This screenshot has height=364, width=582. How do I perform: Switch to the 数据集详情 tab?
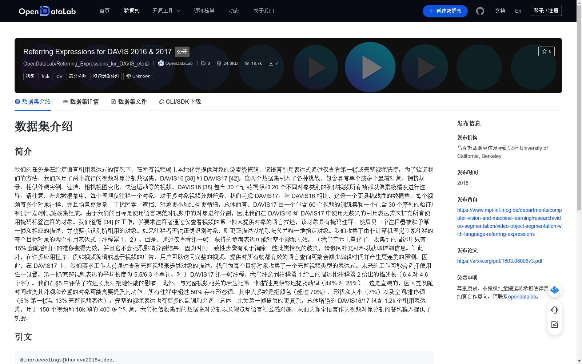(x=81, y=102)
